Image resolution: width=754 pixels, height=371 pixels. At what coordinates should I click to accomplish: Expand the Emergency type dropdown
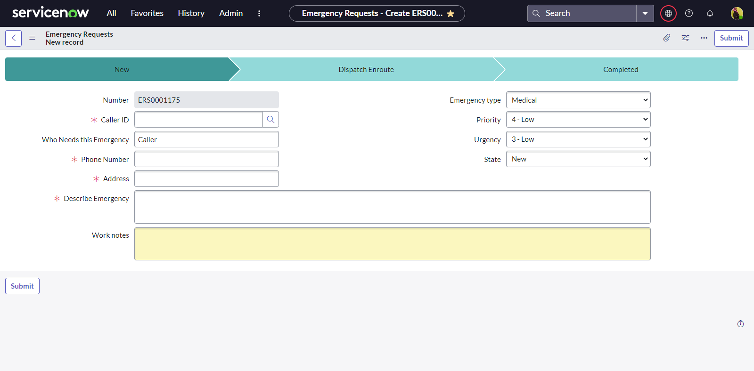[578, 100]
